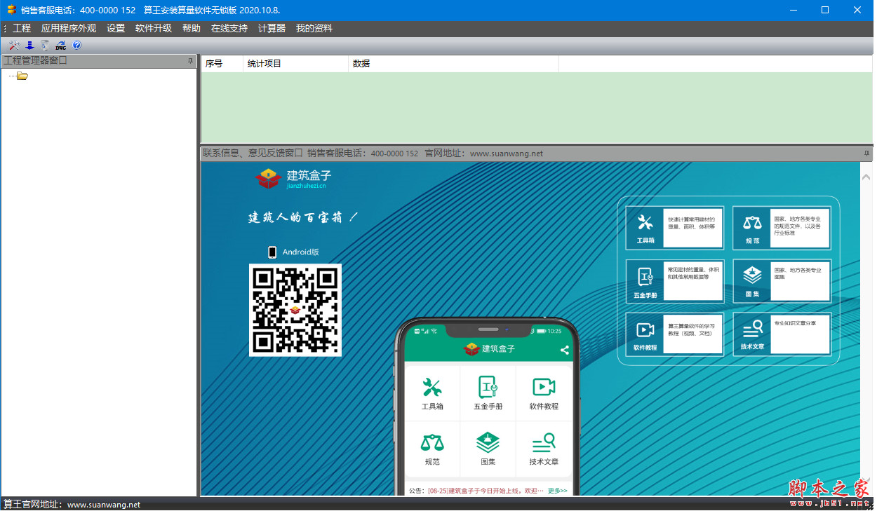
Task: Click the crossed tools settings toolbar icon
Action: pyautogui.click(x=14, y=46)
